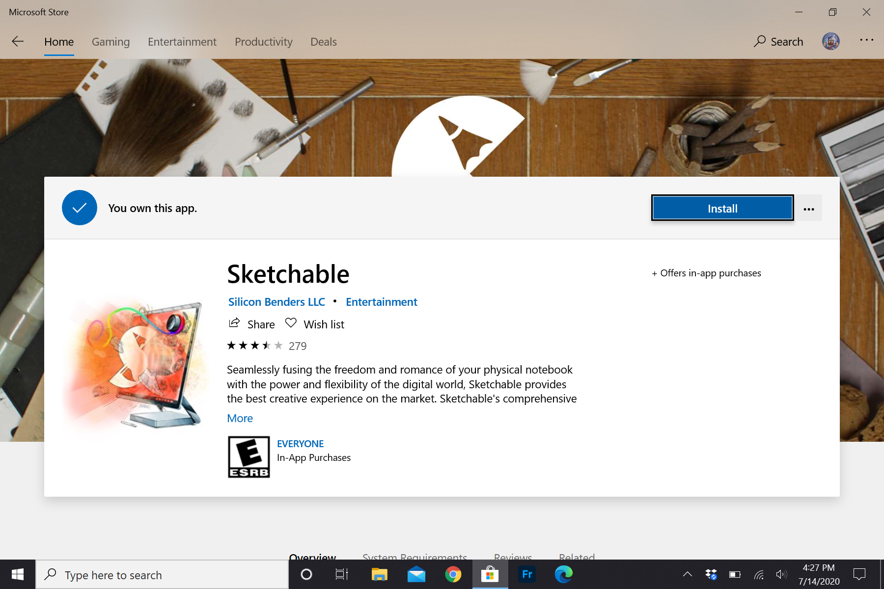Viewport: 884px width, 589px height.
Task: Restore down the Store window
Action: pyautogui.click(x=832, y=12)
